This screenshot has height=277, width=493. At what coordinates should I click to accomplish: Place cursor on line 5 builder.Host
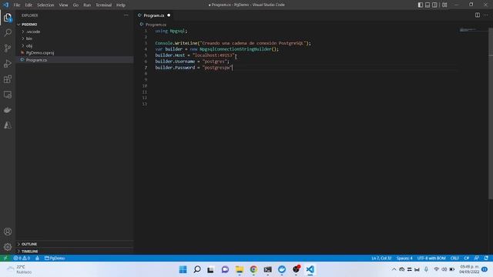tap(170, 55)
